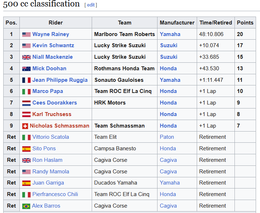The width and height of the screenshot is (260, 213).
Task: Click Italian flag beside Marco Papa
Action: 26,92
